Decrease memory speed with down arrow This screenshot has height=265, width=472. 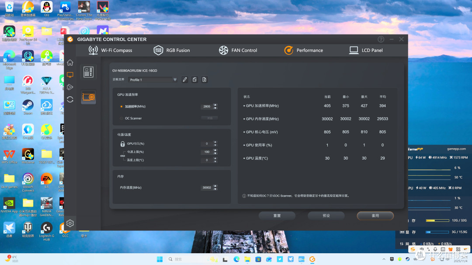point(215,189)
